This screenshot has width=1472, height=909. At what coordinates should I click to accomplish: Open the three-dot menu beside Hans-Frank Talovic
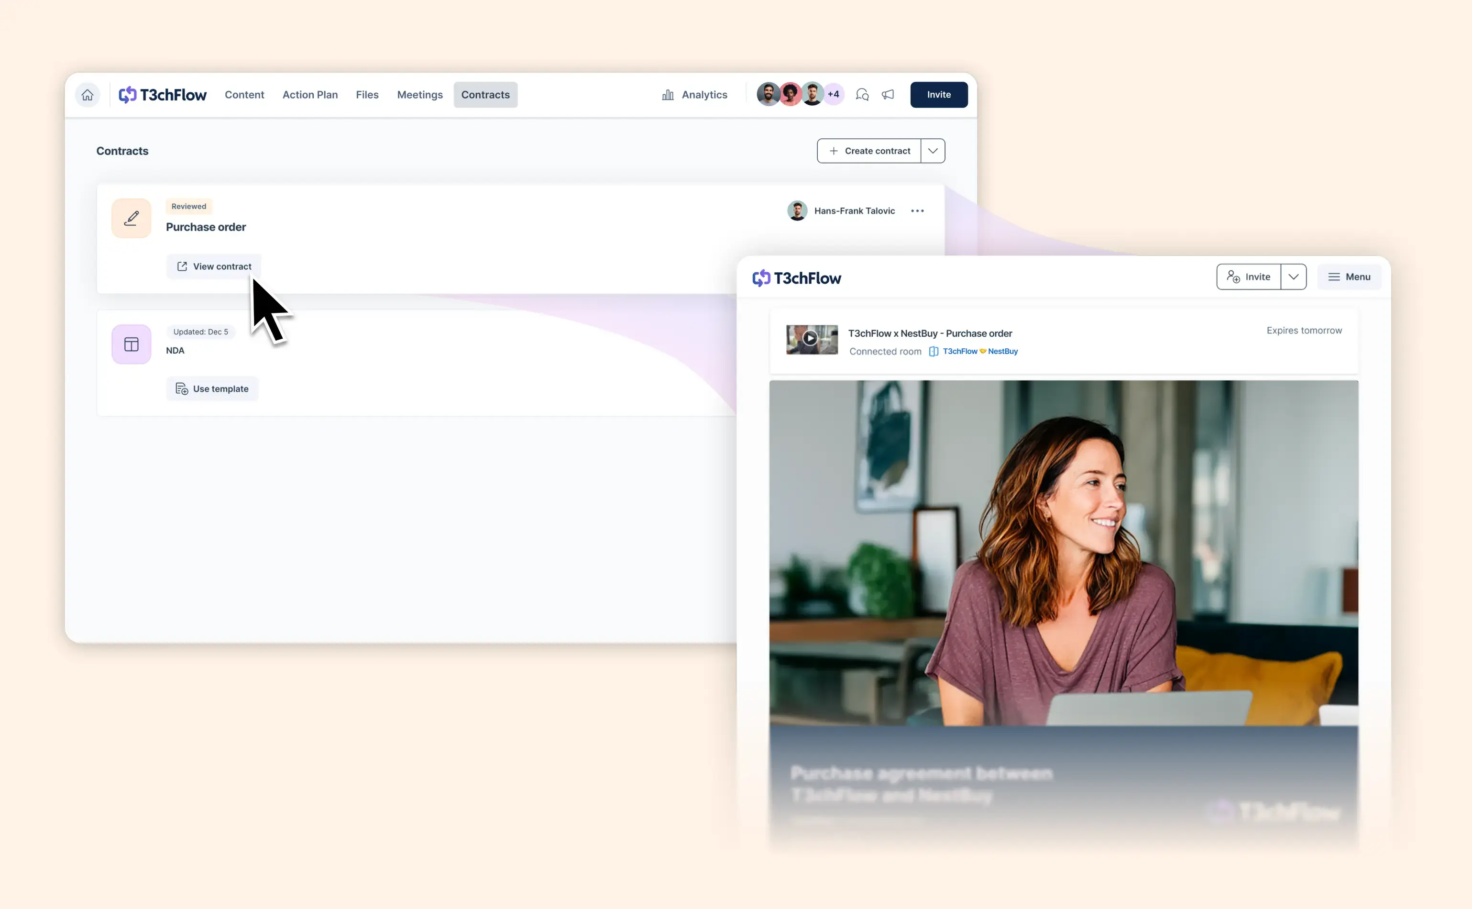(x=917, y=211)
